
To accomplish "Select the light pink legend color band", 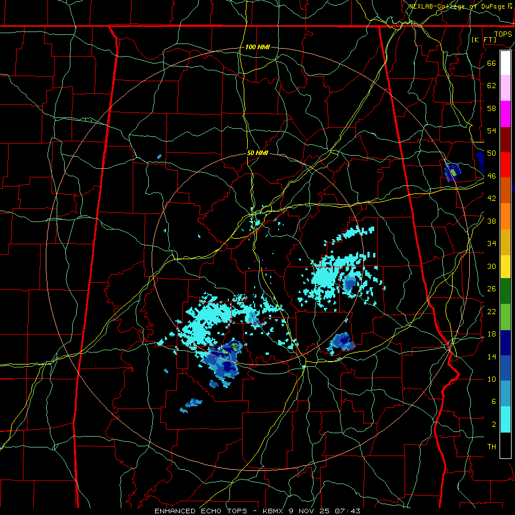I will [505, 88].
